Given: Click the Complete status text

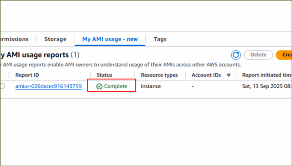Looking at the screenshot, I should tap(115, 86).
